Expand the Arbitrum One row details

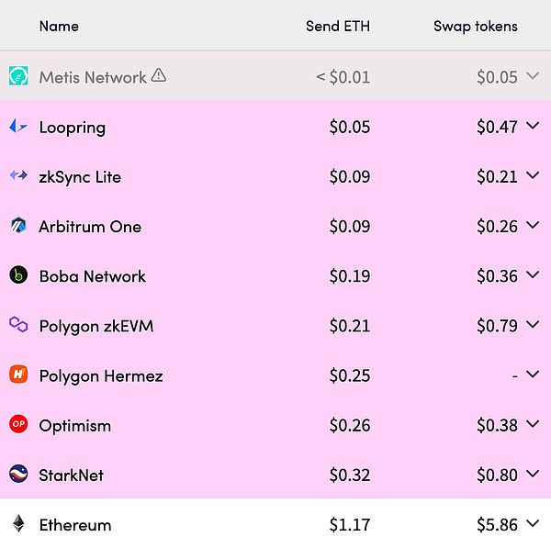coord(533,226)
